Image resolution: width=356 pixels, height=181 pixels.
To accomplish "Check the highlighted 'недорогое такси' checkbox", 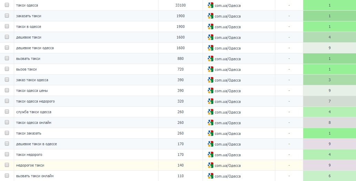I will (x=7, y=165).
